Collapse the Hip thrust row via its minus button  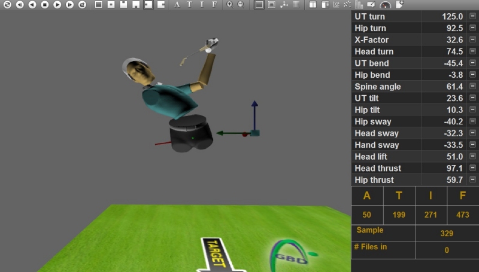(x=472, y=179)
